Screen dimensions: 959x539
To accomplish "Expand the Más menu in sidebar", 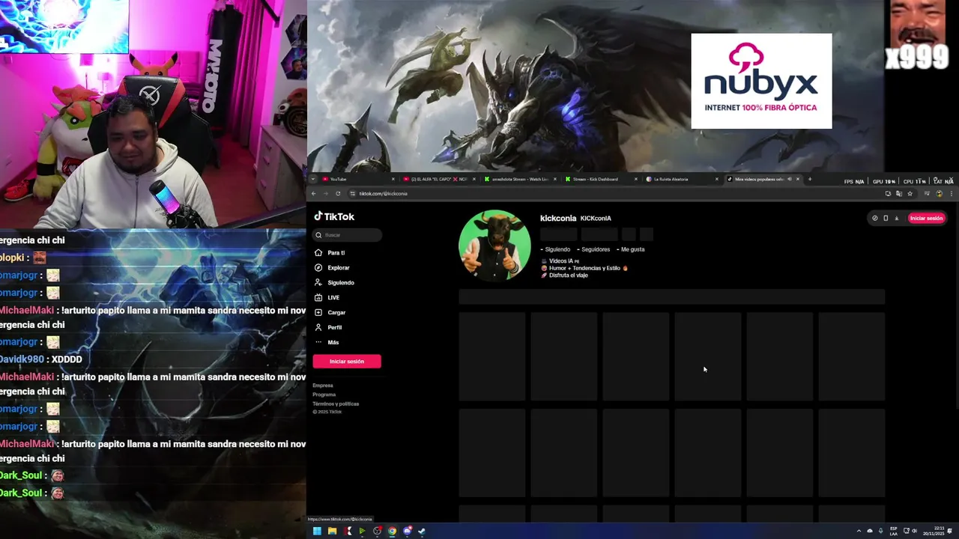I will tap(327, 343).
